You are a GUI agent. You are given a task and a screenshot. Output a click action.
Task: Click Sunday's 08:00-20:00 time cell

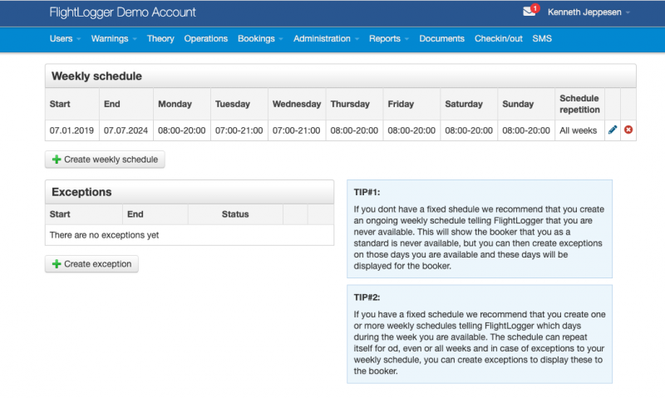pos(526,130)
